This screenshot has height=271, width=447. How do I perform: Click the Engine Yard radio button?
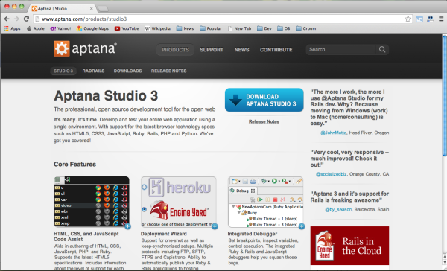[145, 209]
